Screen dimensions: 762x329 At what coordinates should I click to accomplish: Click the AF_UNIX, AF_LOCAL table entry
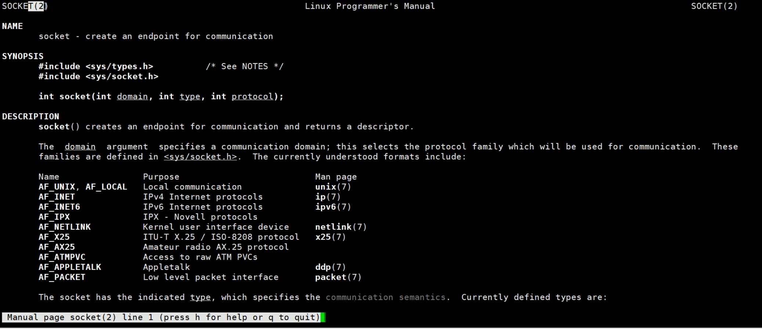(83, 187)
